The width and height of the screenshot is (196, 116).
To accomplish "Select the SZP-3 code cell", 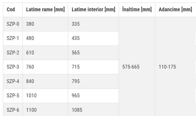I will click(x=13, y=67).
